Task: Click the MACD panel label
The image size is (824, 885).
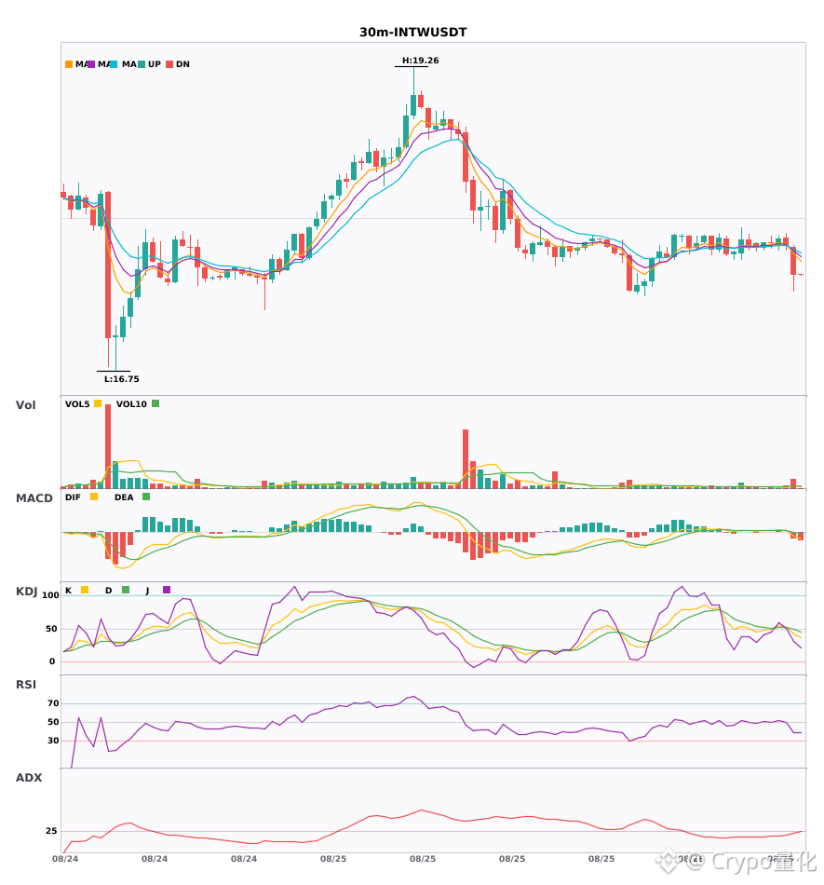Action: 34,498
